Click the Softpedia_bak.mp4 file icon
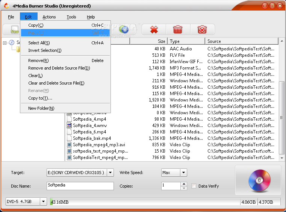Image resolution: width=286 pixels, height=212 pixels. point(69,138)
